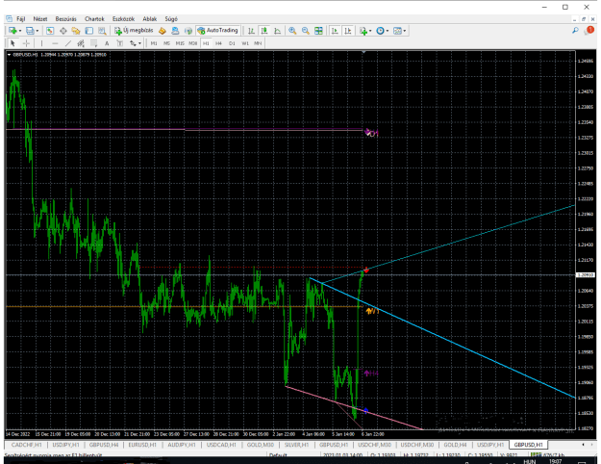Viewport: 601px width, 464px height.
Task: Expand the Indicators dropdown arrow
Action: [370, 31]
